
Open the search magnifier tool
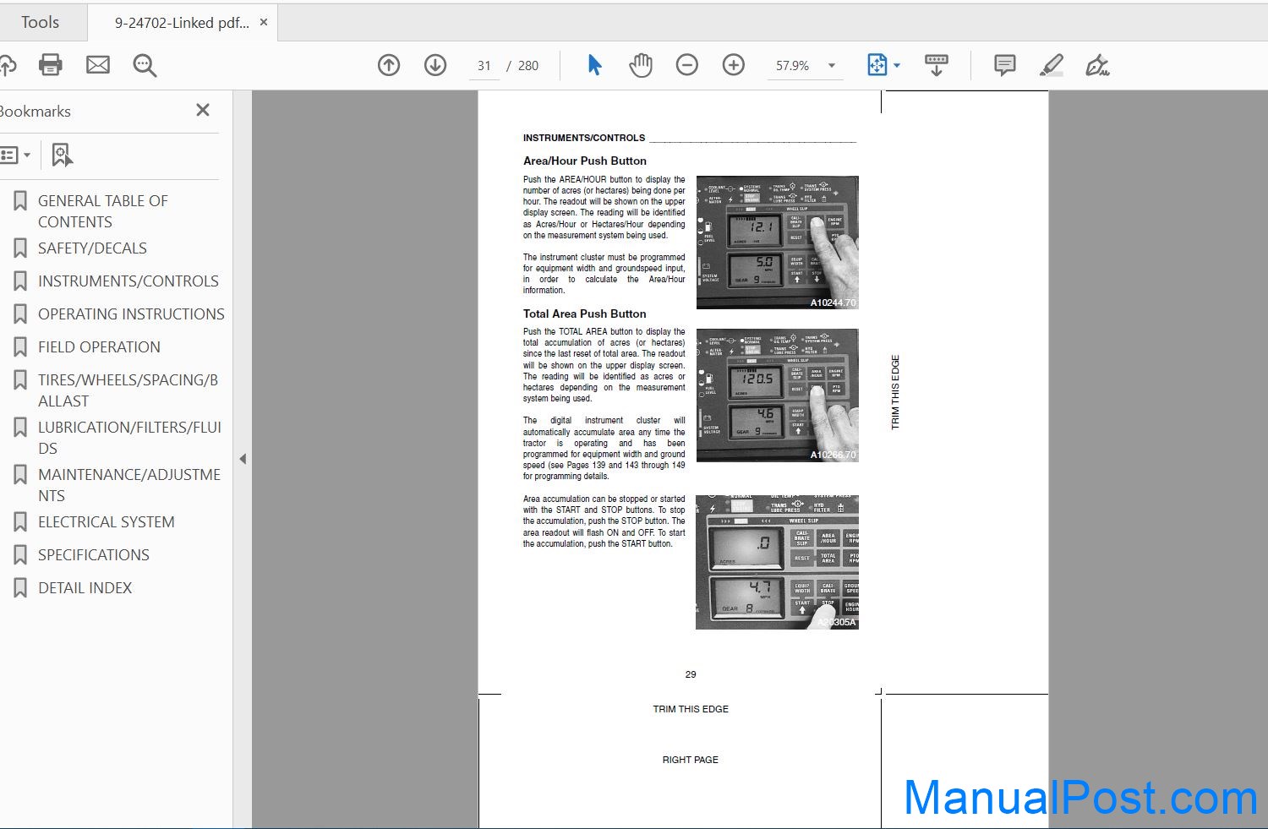click(145, 65)
